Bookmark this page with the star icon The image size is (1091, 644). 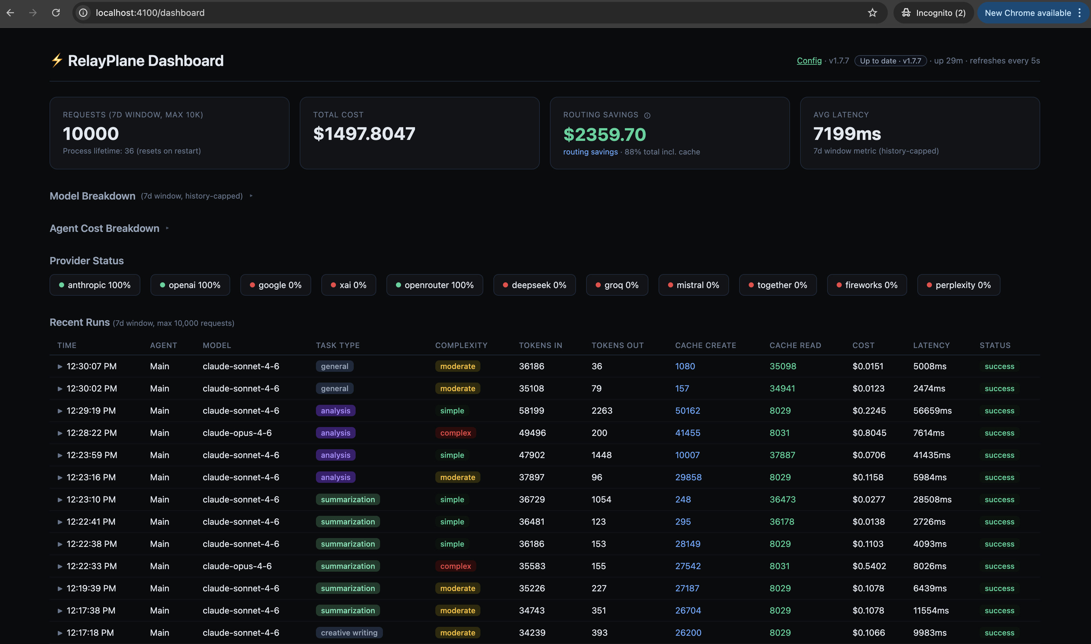(872, 13)
